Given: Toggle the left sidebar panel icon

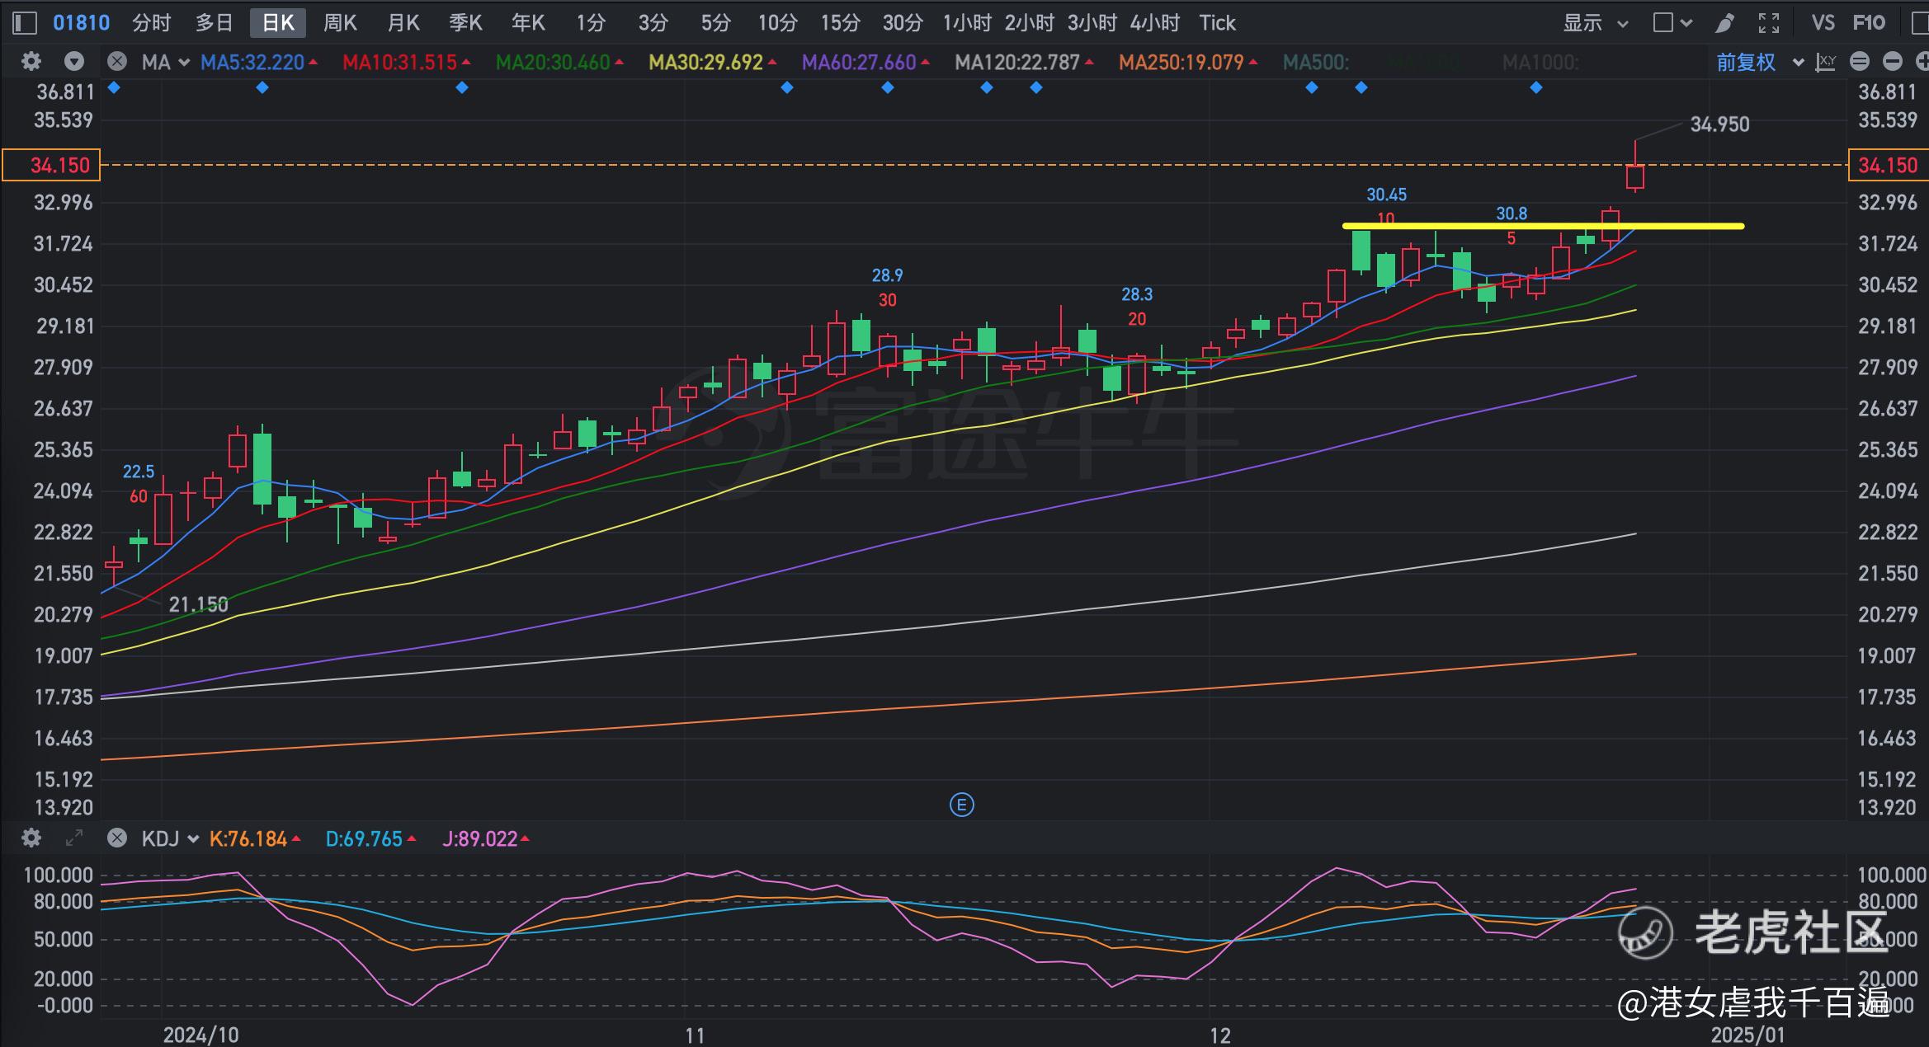Looking at the screenshot, I should point(25,23).
